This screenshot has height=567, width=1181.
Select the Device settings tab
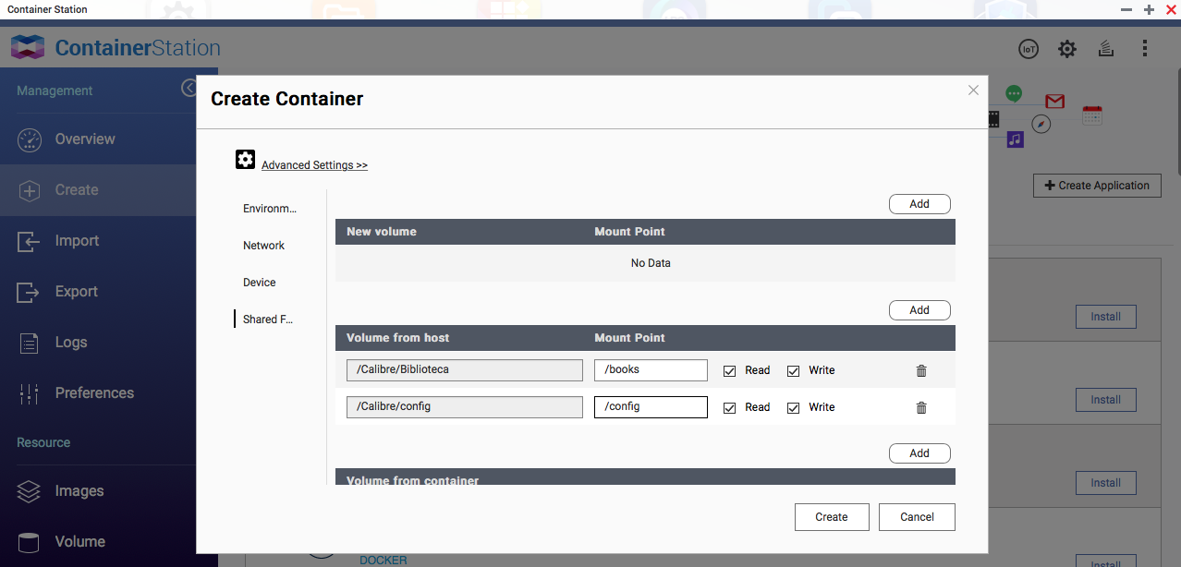point(260,283)
